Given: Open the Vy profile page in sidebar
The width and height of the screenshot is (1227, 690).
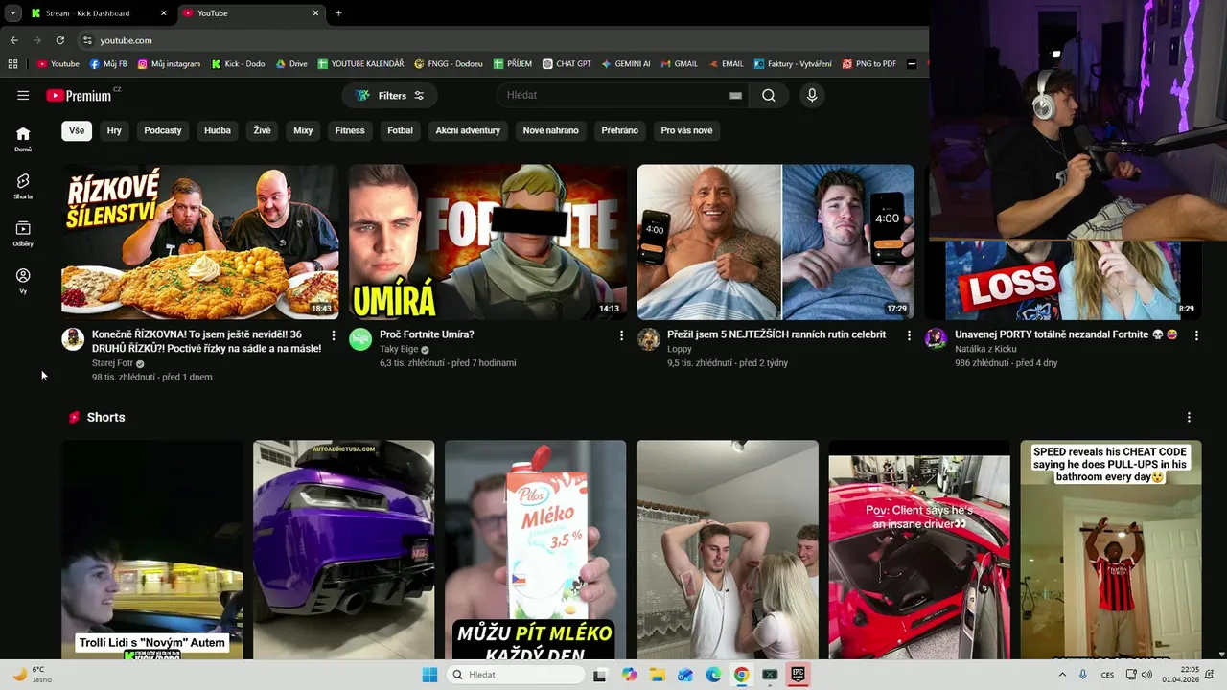Looking at the screenshot, I should [x=23, y=281].
